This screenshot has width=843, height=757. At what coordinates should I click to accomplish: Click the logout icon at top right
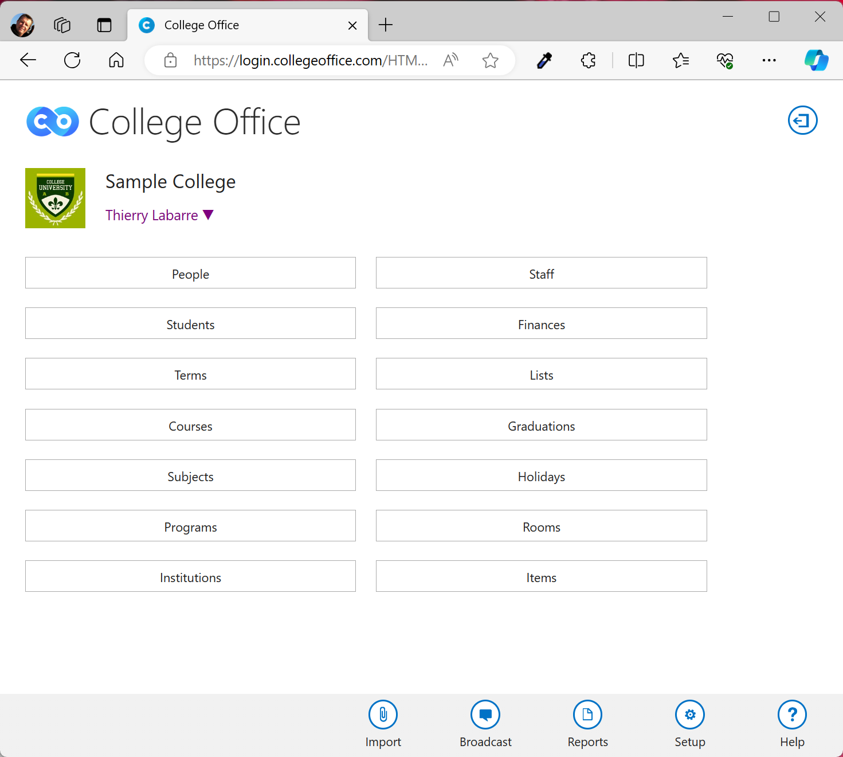(802, 120)
